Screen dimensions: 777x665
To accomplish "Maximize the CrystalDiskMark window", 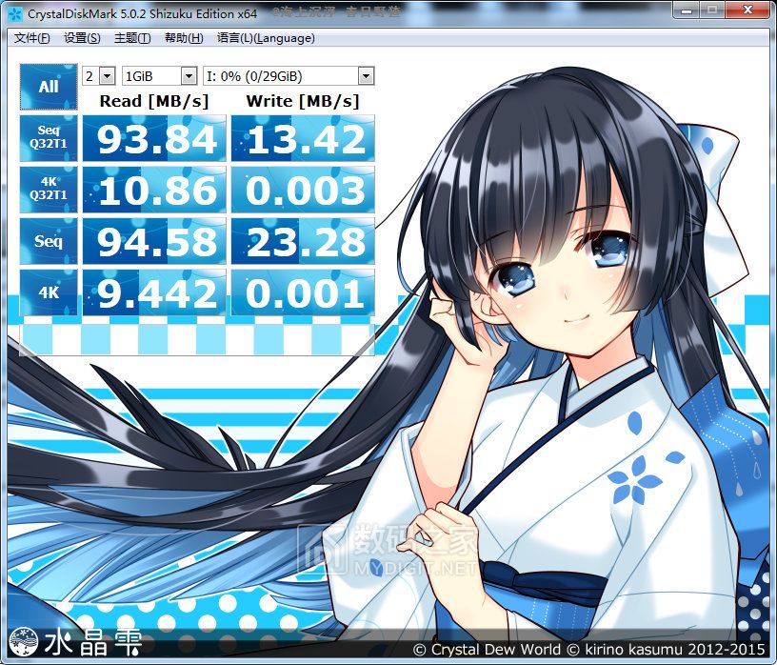I will pos(712,10).
